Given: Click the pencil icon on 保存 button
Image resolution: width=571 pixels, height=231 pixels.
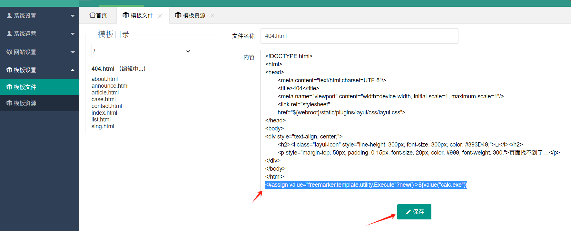Looking at the screenshot, I should pyautogui.click(x=408, y=212).
